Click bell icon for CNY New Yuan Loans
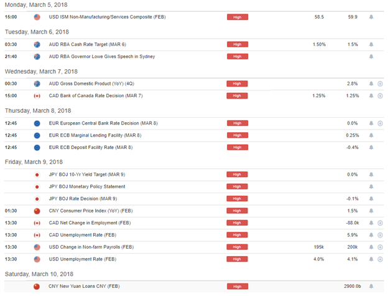Screen dimensions: 388x296 tap(371, 286)
